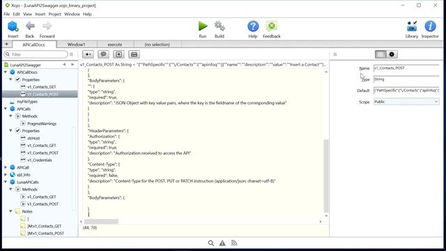446x251 pixels.
Task: Select the LunaAPI2Swagger project root
Action: pyautogui.click(x=26, y=65)
